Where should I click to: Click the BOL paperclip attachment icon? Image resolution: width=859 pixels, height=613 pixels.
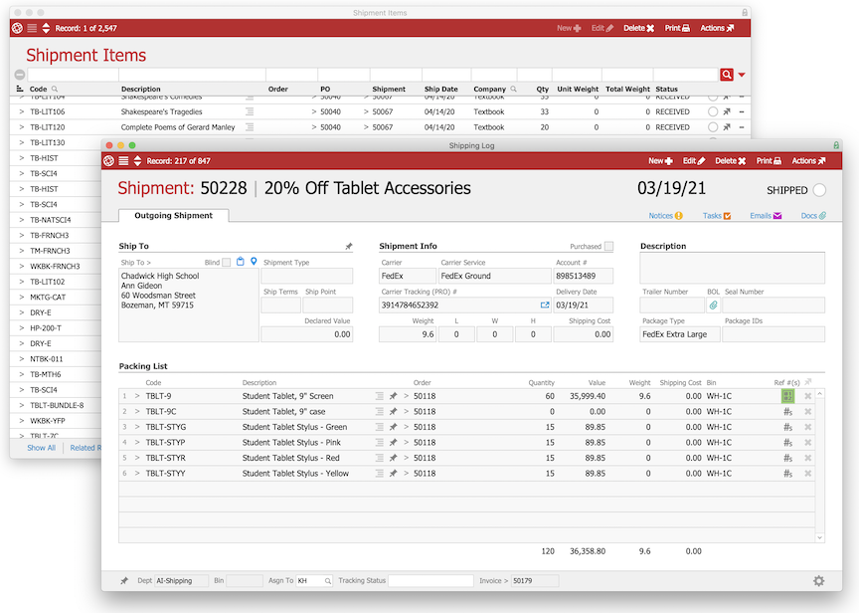pyautogui.click(x=713, y=306)
